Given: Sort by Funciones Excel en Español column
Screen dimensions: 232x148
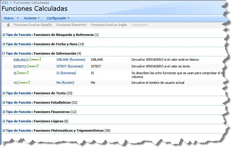Looking at the screenshot, I should [x=32, y=25].
